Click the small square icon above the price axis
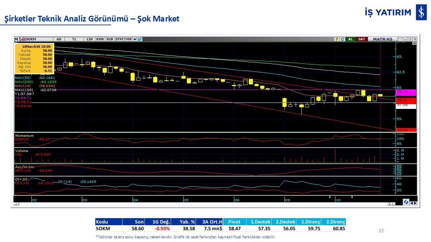 [414, 43]
